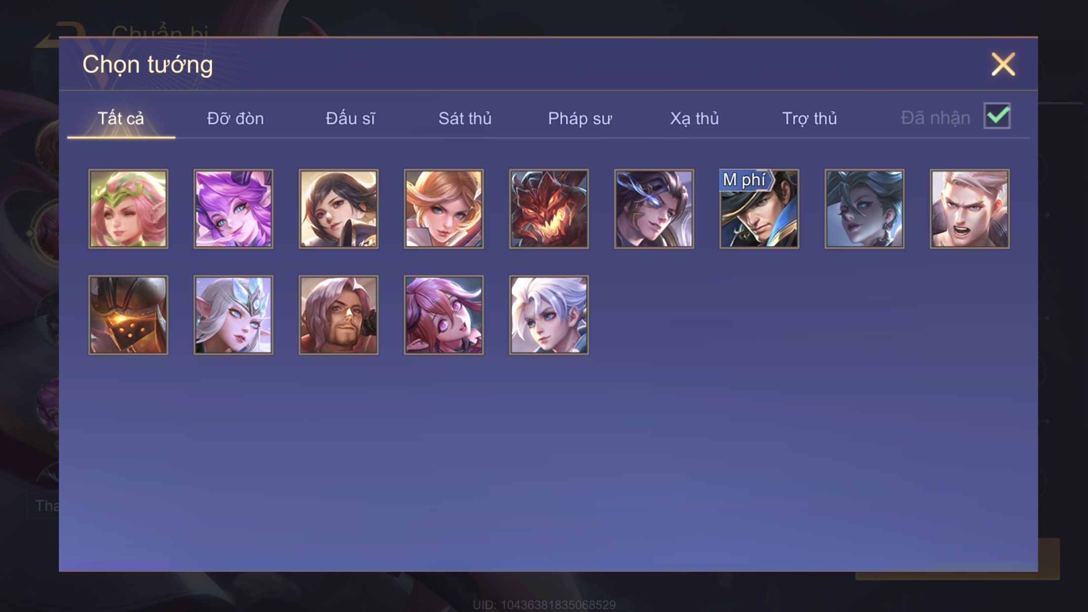Switch to the Đỡ đòn tab
This screenshot has width=1088, height=612.
pyautogui.click(x=235, y=119)
